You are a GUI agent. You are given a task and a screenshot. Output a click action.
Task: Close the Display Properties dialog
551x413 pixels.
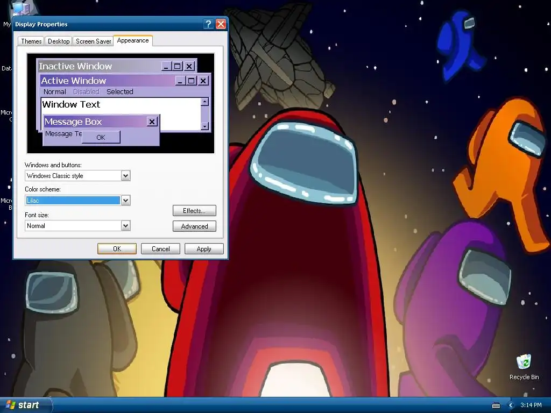pyautogui.click(x=221, y=24)
